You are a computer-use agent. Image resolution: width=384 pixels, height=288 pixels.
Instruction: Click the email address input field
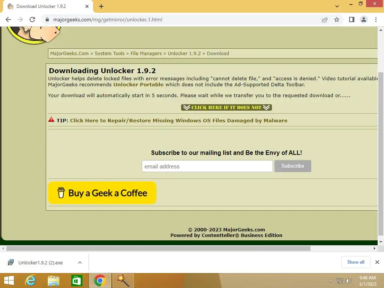207,166
